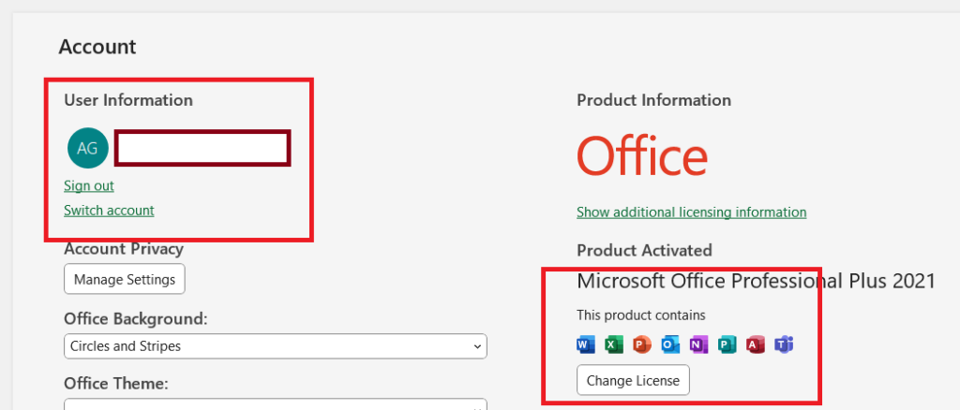The height and width of the screenshot is (410, 960).
Task: Click the Office logo text
Action: click(642, 155)
